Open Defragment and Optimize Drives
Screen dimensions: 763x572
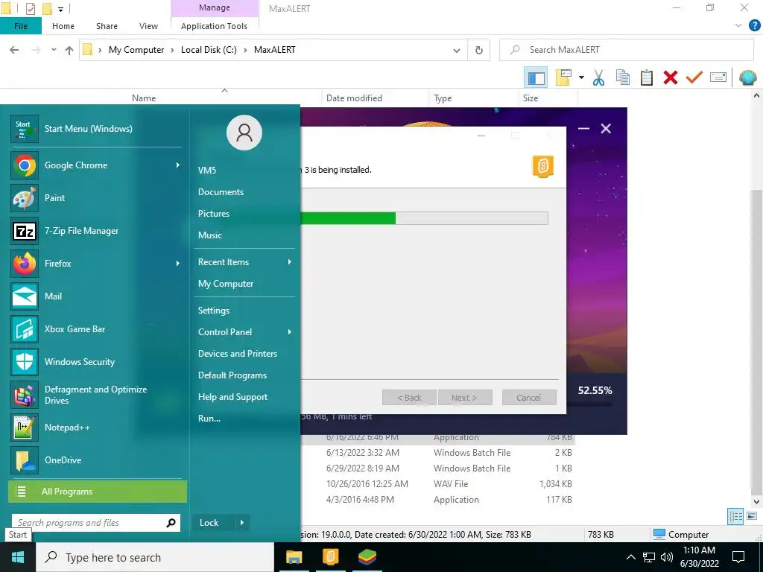(x=96, y=395)
